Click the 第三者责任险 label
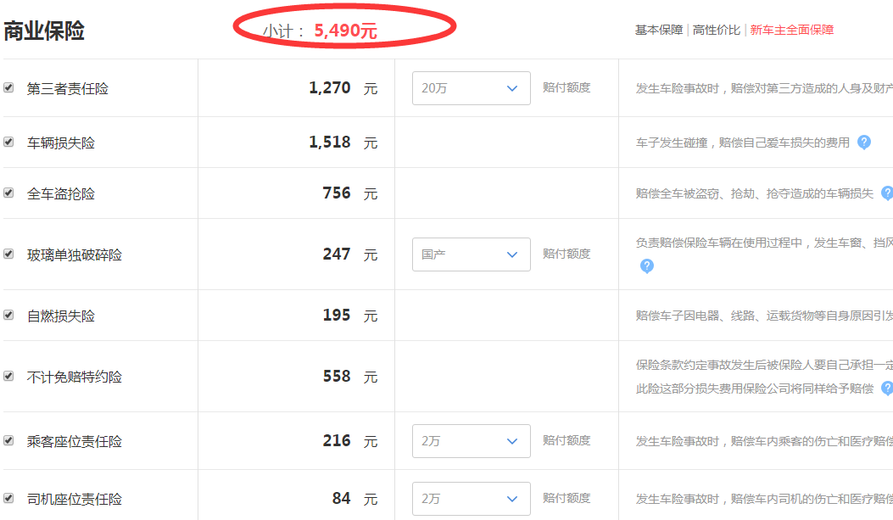 (68, 89)
